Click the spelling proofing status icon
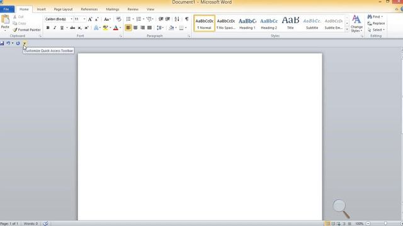Image resolution: width=403 pixels, height=226 pixels. (45, 223)
